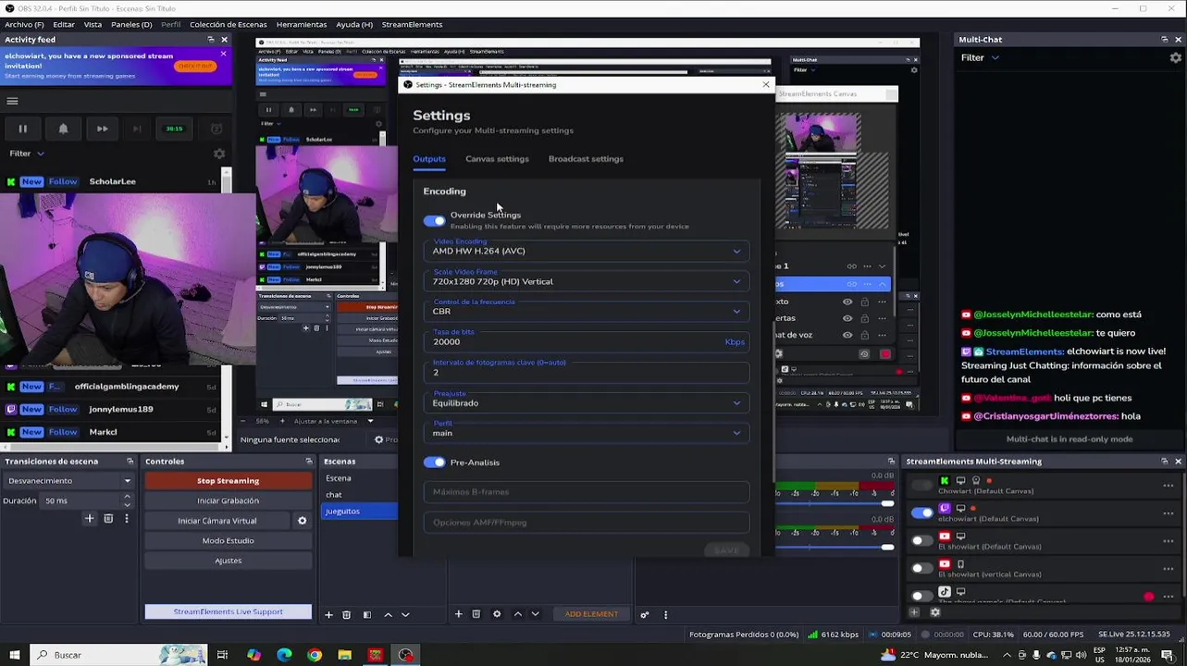Expand the Activity feed Filter dropdown
The height and width of the screenshot is (666, 1187).
tap(27, 154)
